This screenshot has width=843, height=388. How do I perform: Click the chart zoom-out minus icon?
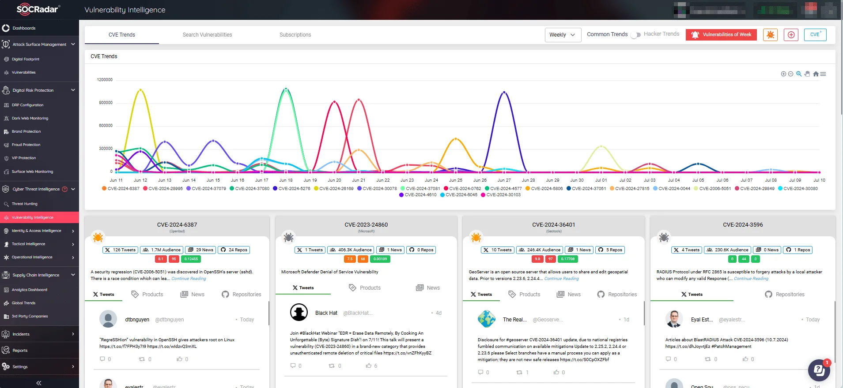pyautogui.click(x=790, y=74)
